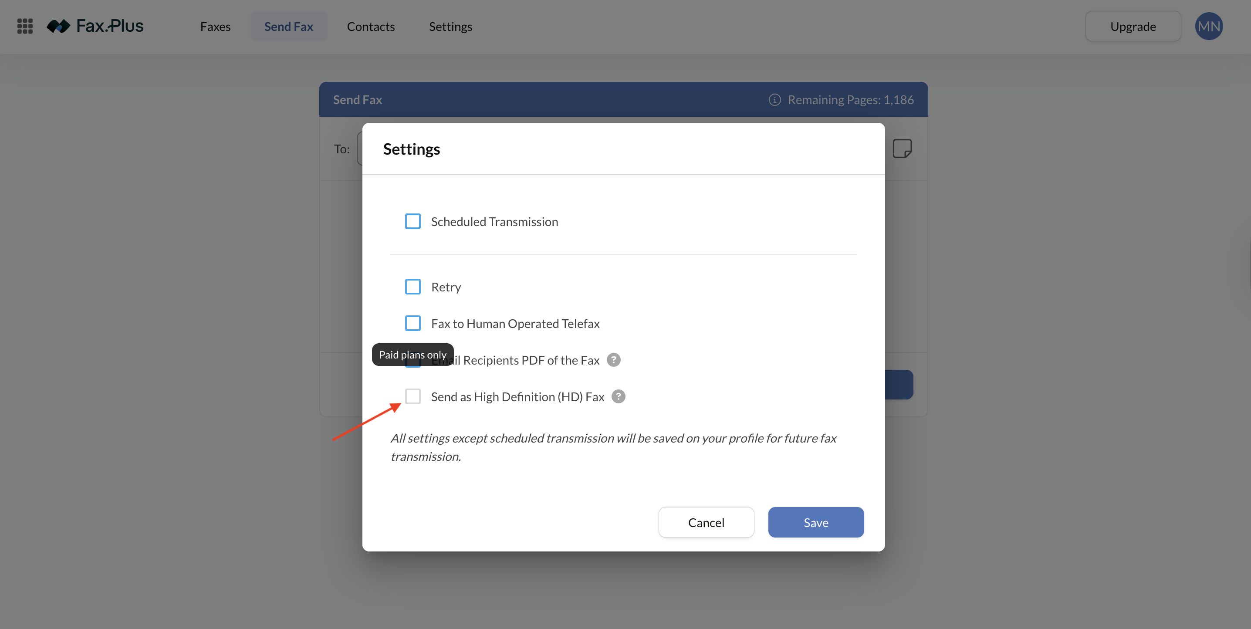
Task: Check the Retry option
Action: click(413, 287)
